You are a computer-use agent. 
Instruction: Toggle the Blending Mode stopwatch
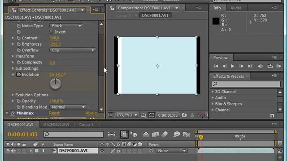18,107
